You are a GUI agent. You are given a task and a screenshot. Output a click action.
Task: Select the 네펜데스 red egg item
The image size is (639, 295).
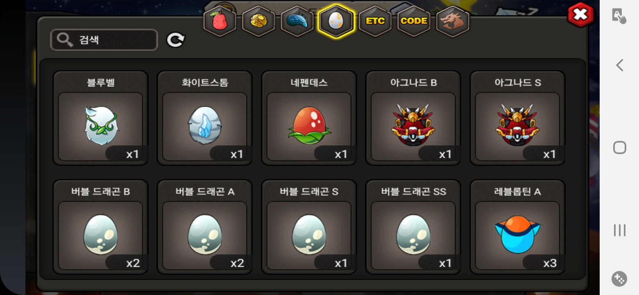click(309, 118)
